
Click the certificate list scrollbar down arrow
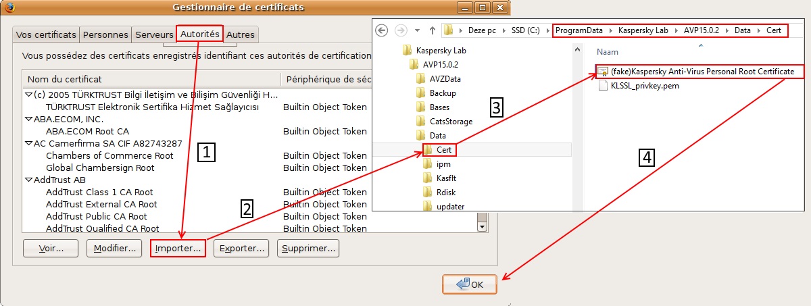coord(482,226)
